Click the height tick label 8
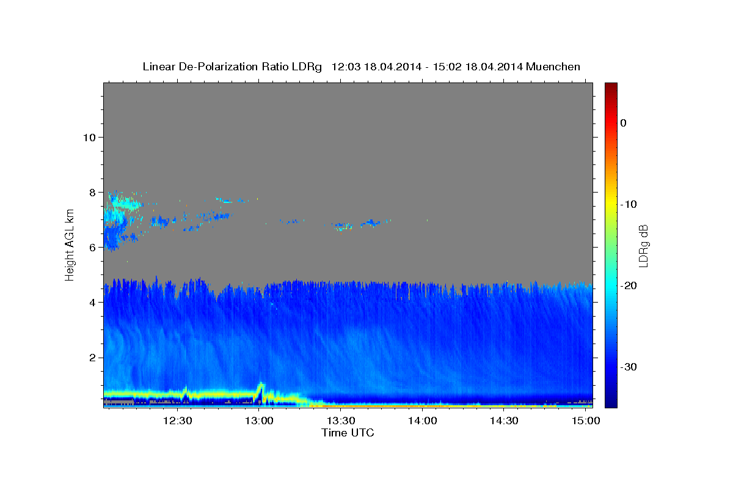Image resolution: width=733 pixels, height=489 pixels. point(92,192)
